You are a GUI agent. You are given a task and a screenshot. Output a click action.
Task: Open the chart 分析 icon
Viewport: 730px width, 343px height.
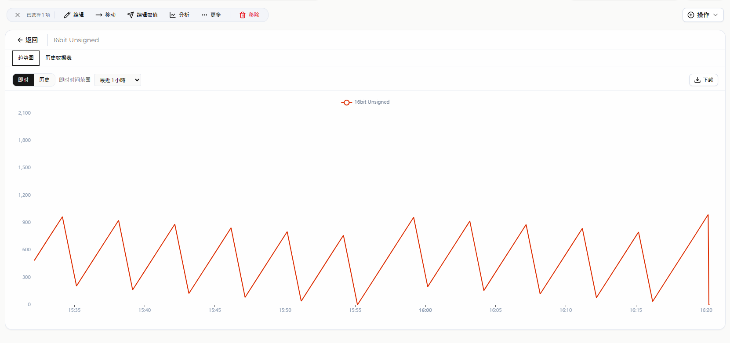point(173,15)
